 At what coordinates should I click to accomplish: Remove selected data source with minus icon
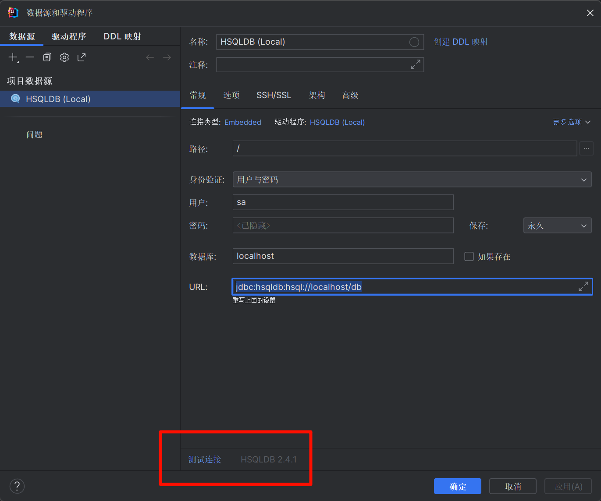click(x=30, y=57)
